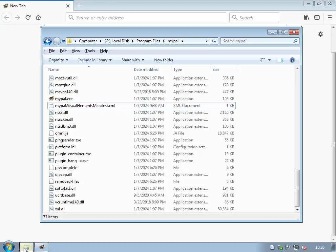The image size is (336, 252).
Task: Open the Include in library dropdown
Action: pyautogui.click(x=95, y=60)
